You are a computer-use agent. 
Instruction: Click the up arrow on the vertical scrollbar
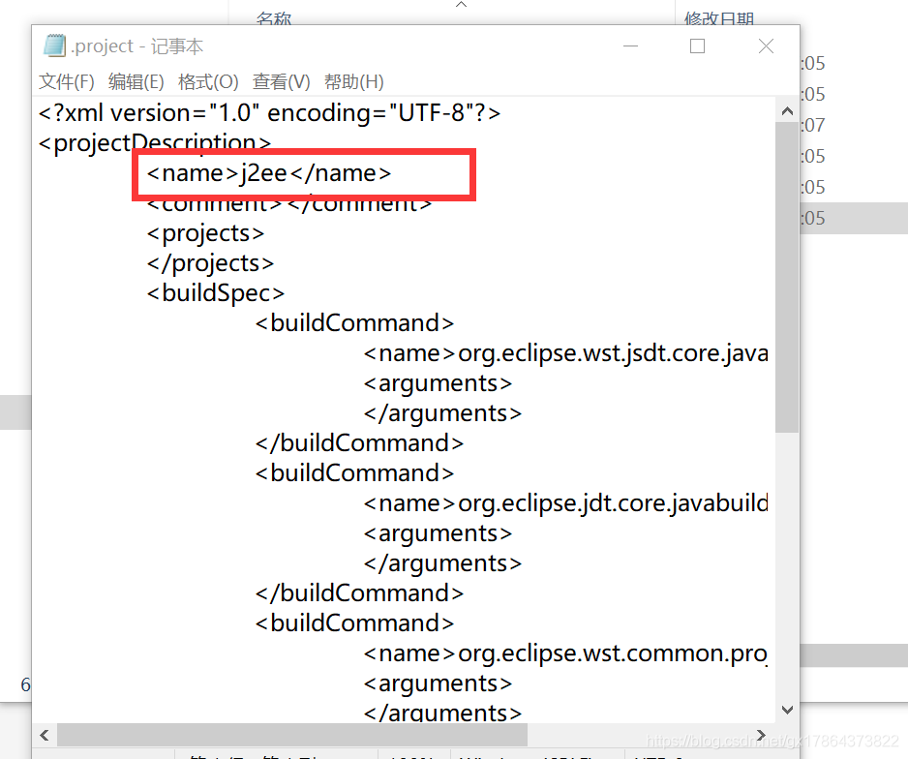tap(787, 109)
